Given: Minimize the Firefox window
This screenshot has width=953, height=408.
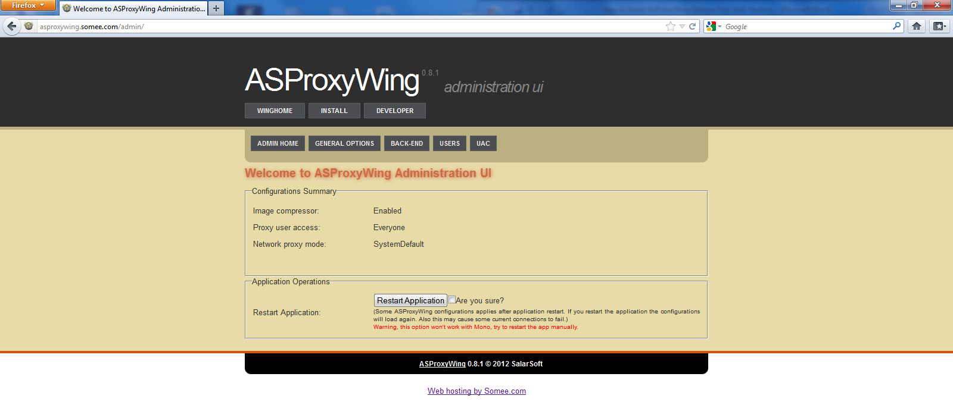Looking at the screenshot, I should pyautogui.click(x=898, y=5).
